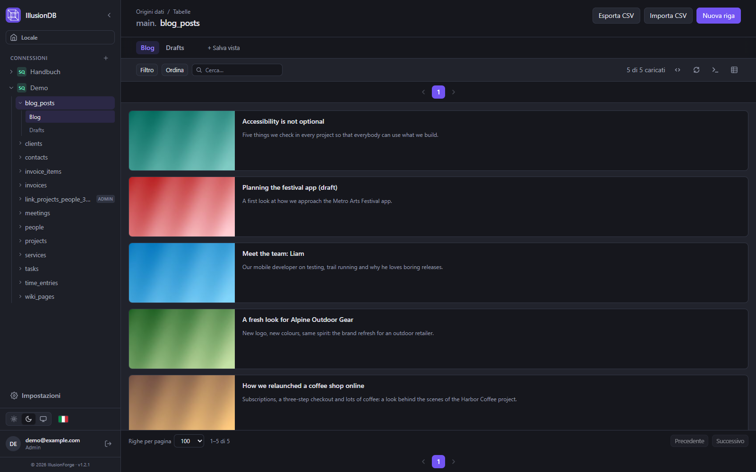This screenshot has width=756, height=472.
Task: Expand the Handbuch connection
Action: pos(11,72)
